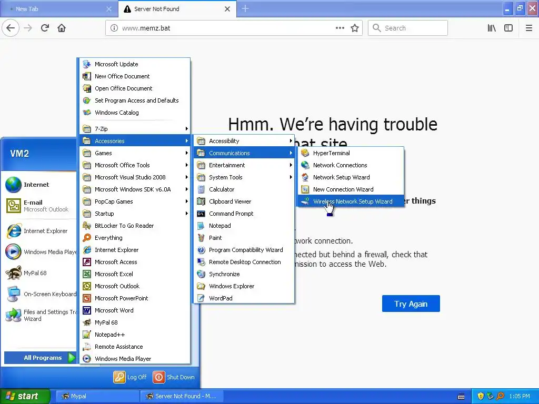
Task: Click the Notepad icon in Accessories
Action: (x=201, y=226)
